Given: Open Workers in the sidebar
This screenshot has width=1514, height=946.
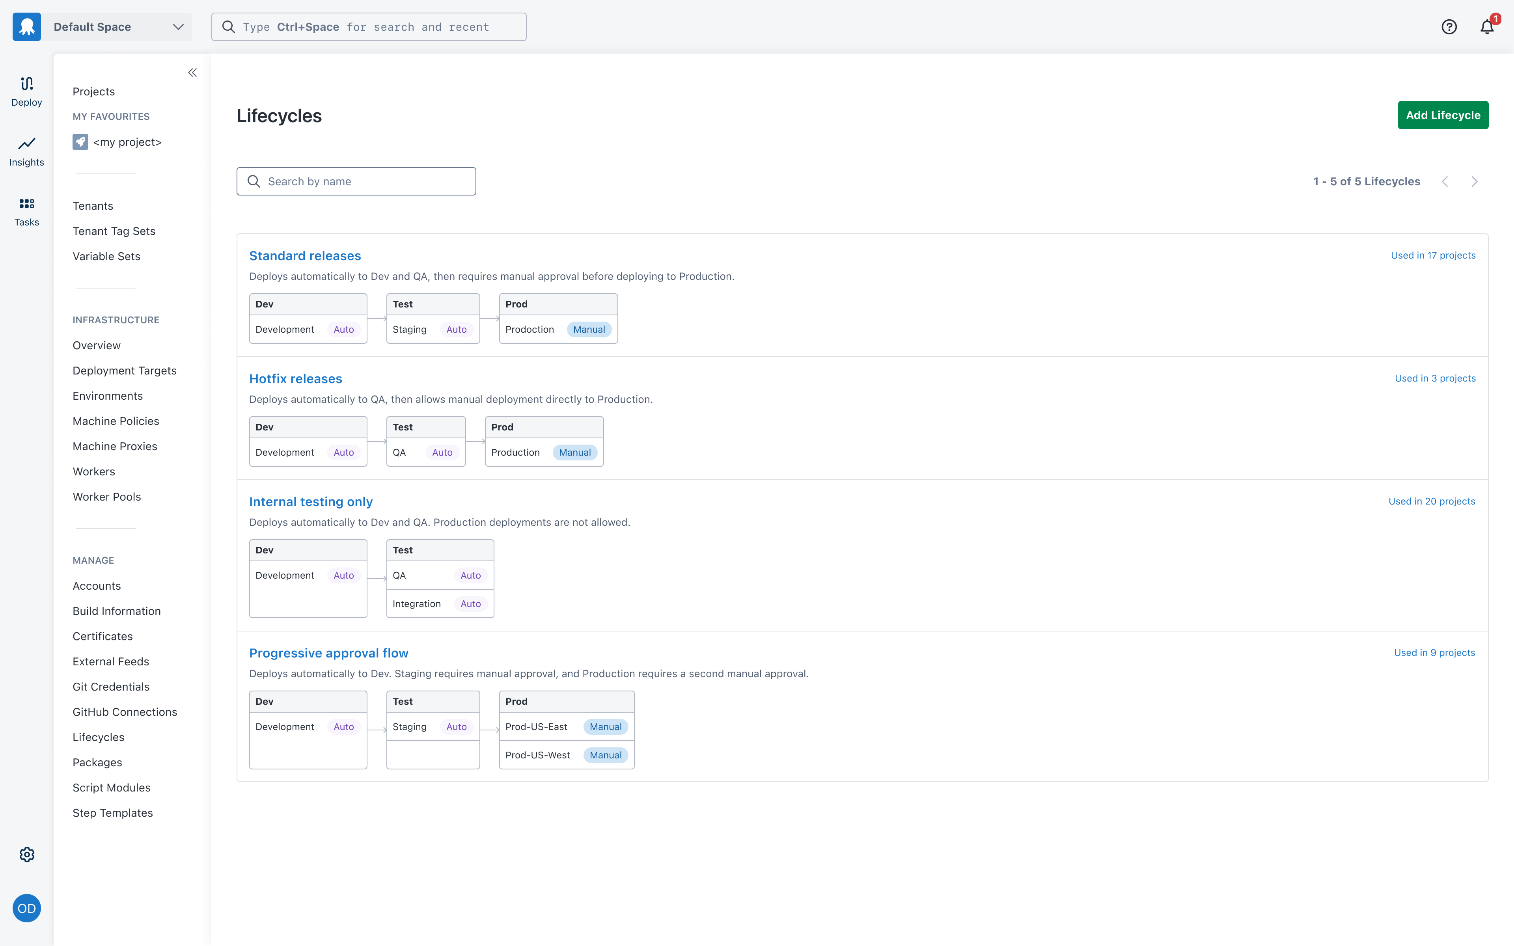Looking at the screenshot, I should [94, 472].
